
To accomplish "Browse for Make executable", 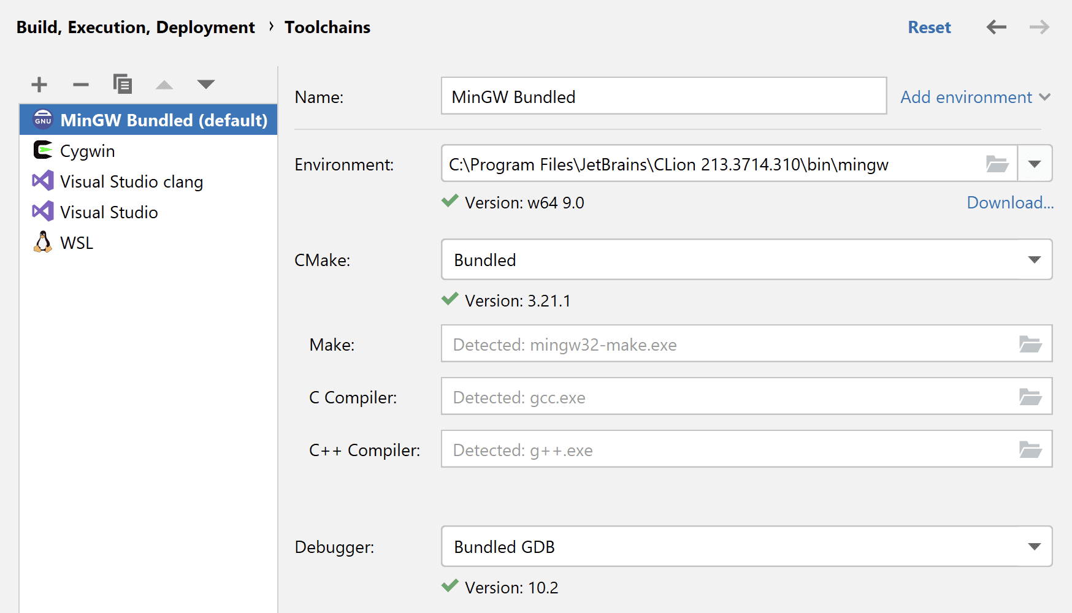I will (1030, 344).
